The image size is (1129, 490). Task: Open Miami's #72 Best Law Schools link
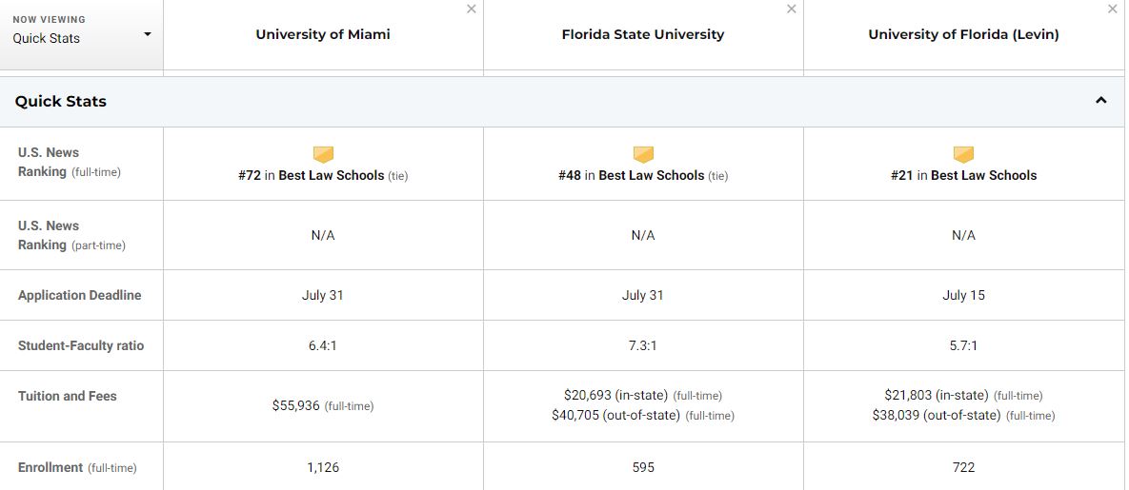tap(312, 176)
